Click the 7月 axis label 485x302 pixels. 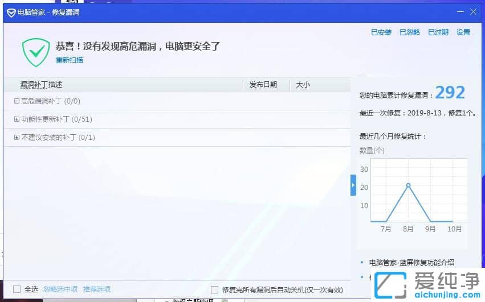click(386, 229)
